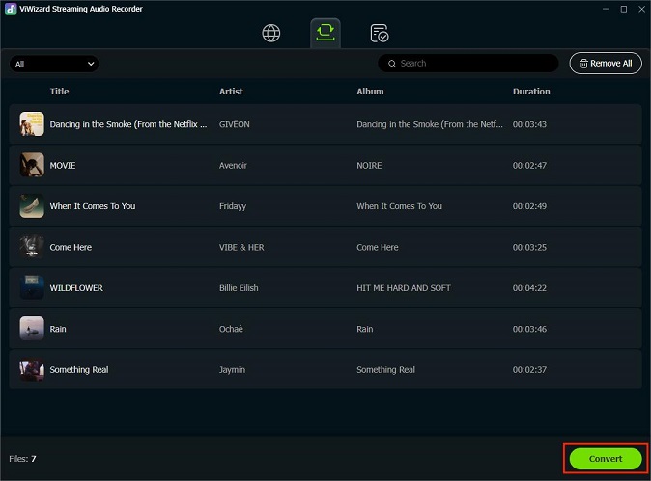Click artist name Avenoir

point(233,165)
